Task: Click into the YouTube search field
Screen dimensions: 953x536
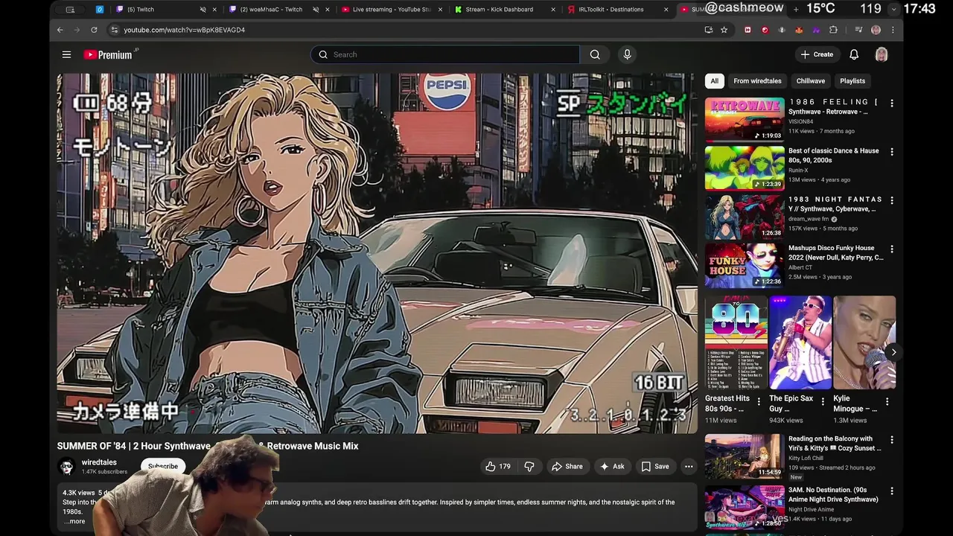Action: tap(445, 54)
